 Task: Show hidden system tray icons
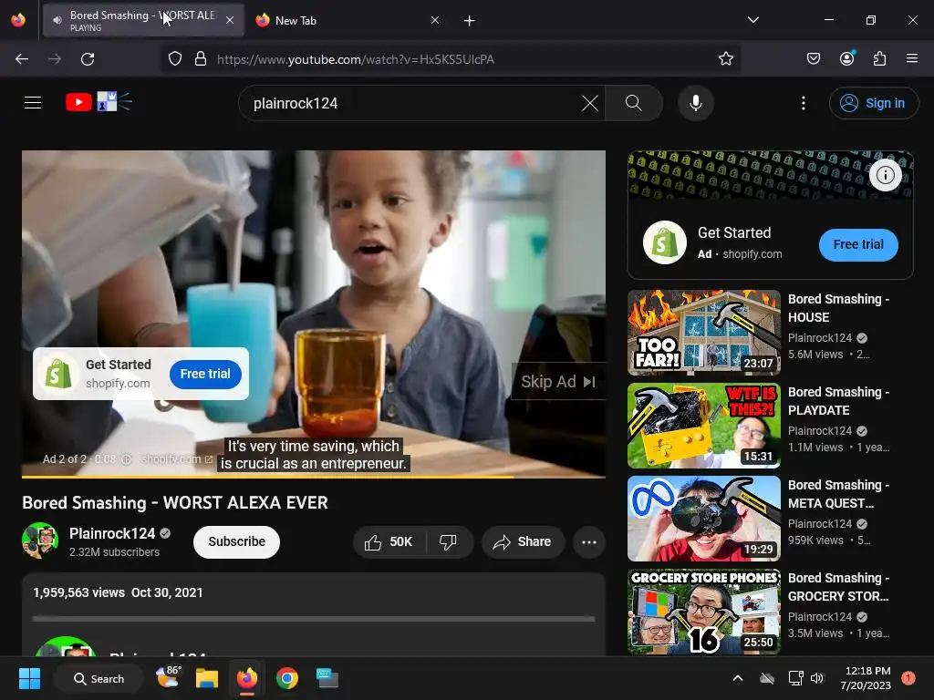(x=737, y=678)
